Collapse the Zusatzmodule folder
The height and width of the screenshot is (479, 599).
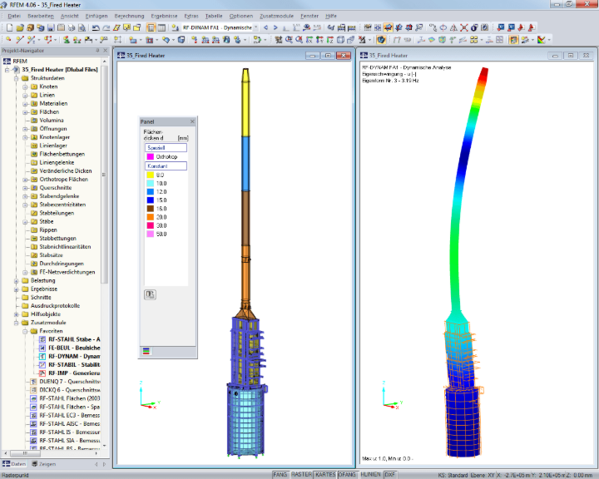point(16,323)
